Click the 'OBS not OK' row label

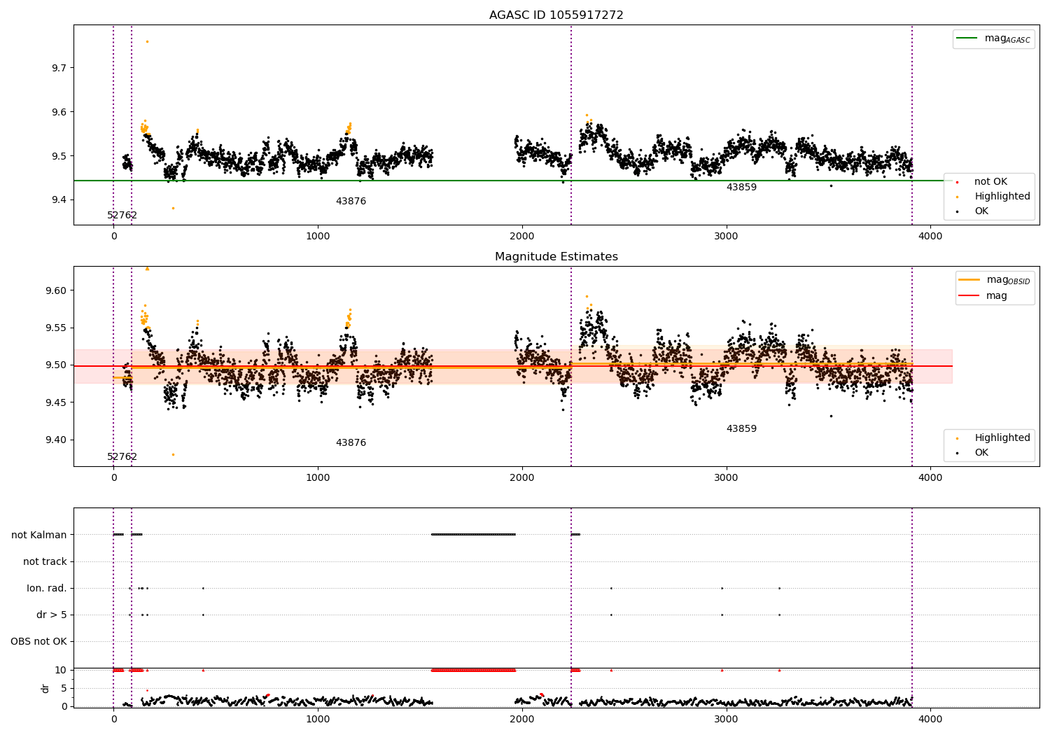pos(39,641)
